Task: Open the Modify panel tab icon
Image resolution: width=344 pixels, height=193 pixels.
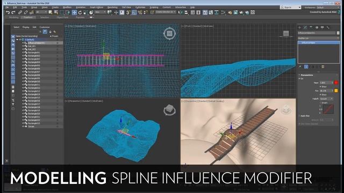Action: point(305,27)
